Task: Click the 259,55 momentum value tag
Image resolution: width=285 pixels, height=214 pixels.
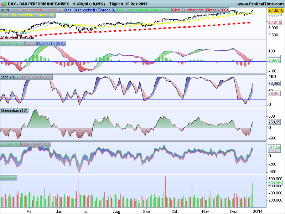Action: pyautogui.click(x=274, y=122)
